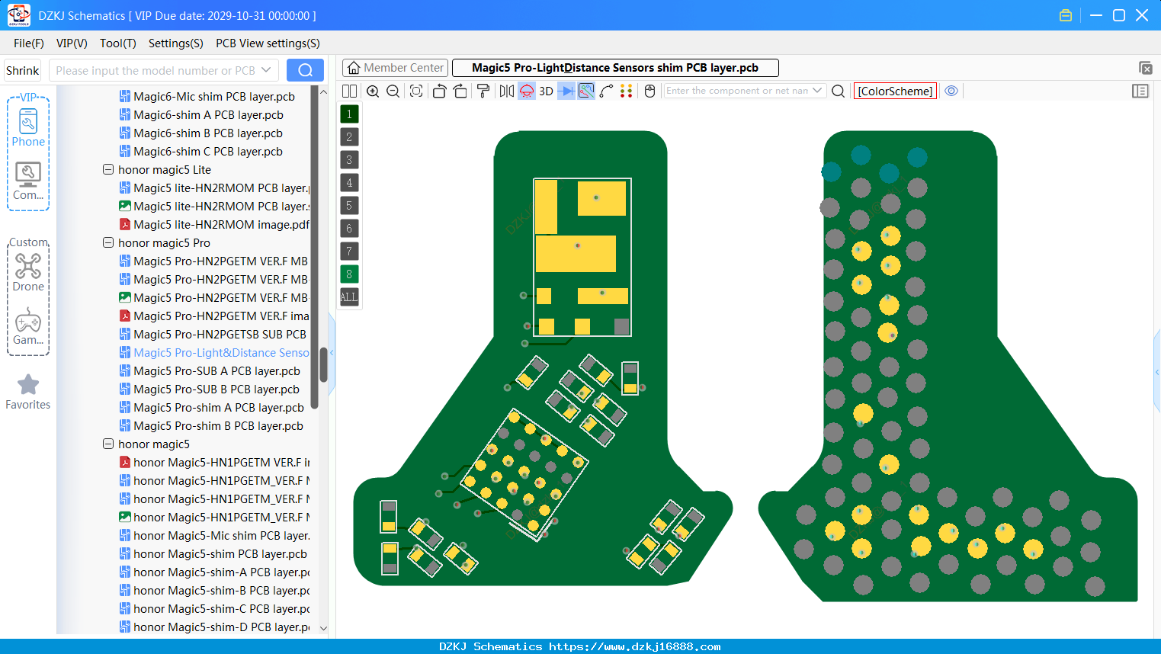Toggle the eye visibility icon
Viewport: 1161px width, 654px height.
point(951,91)
